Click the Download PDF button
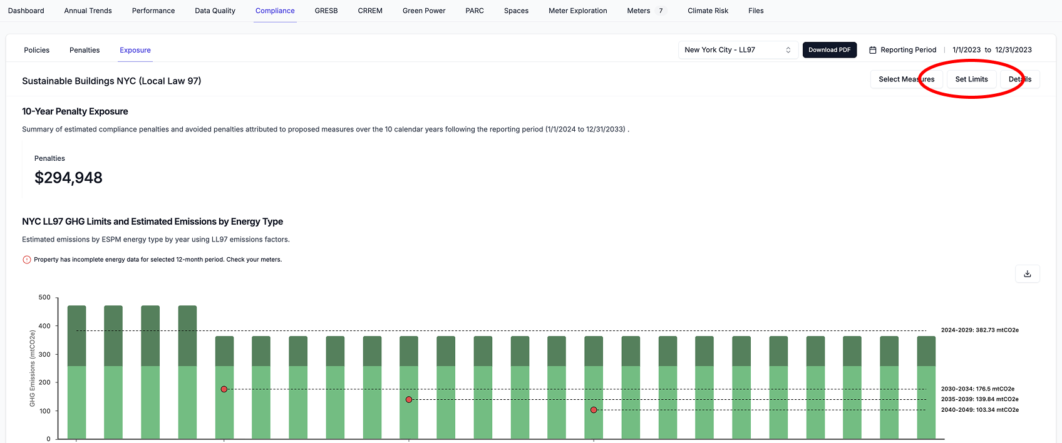The image size is (1062, 443). 830,50
